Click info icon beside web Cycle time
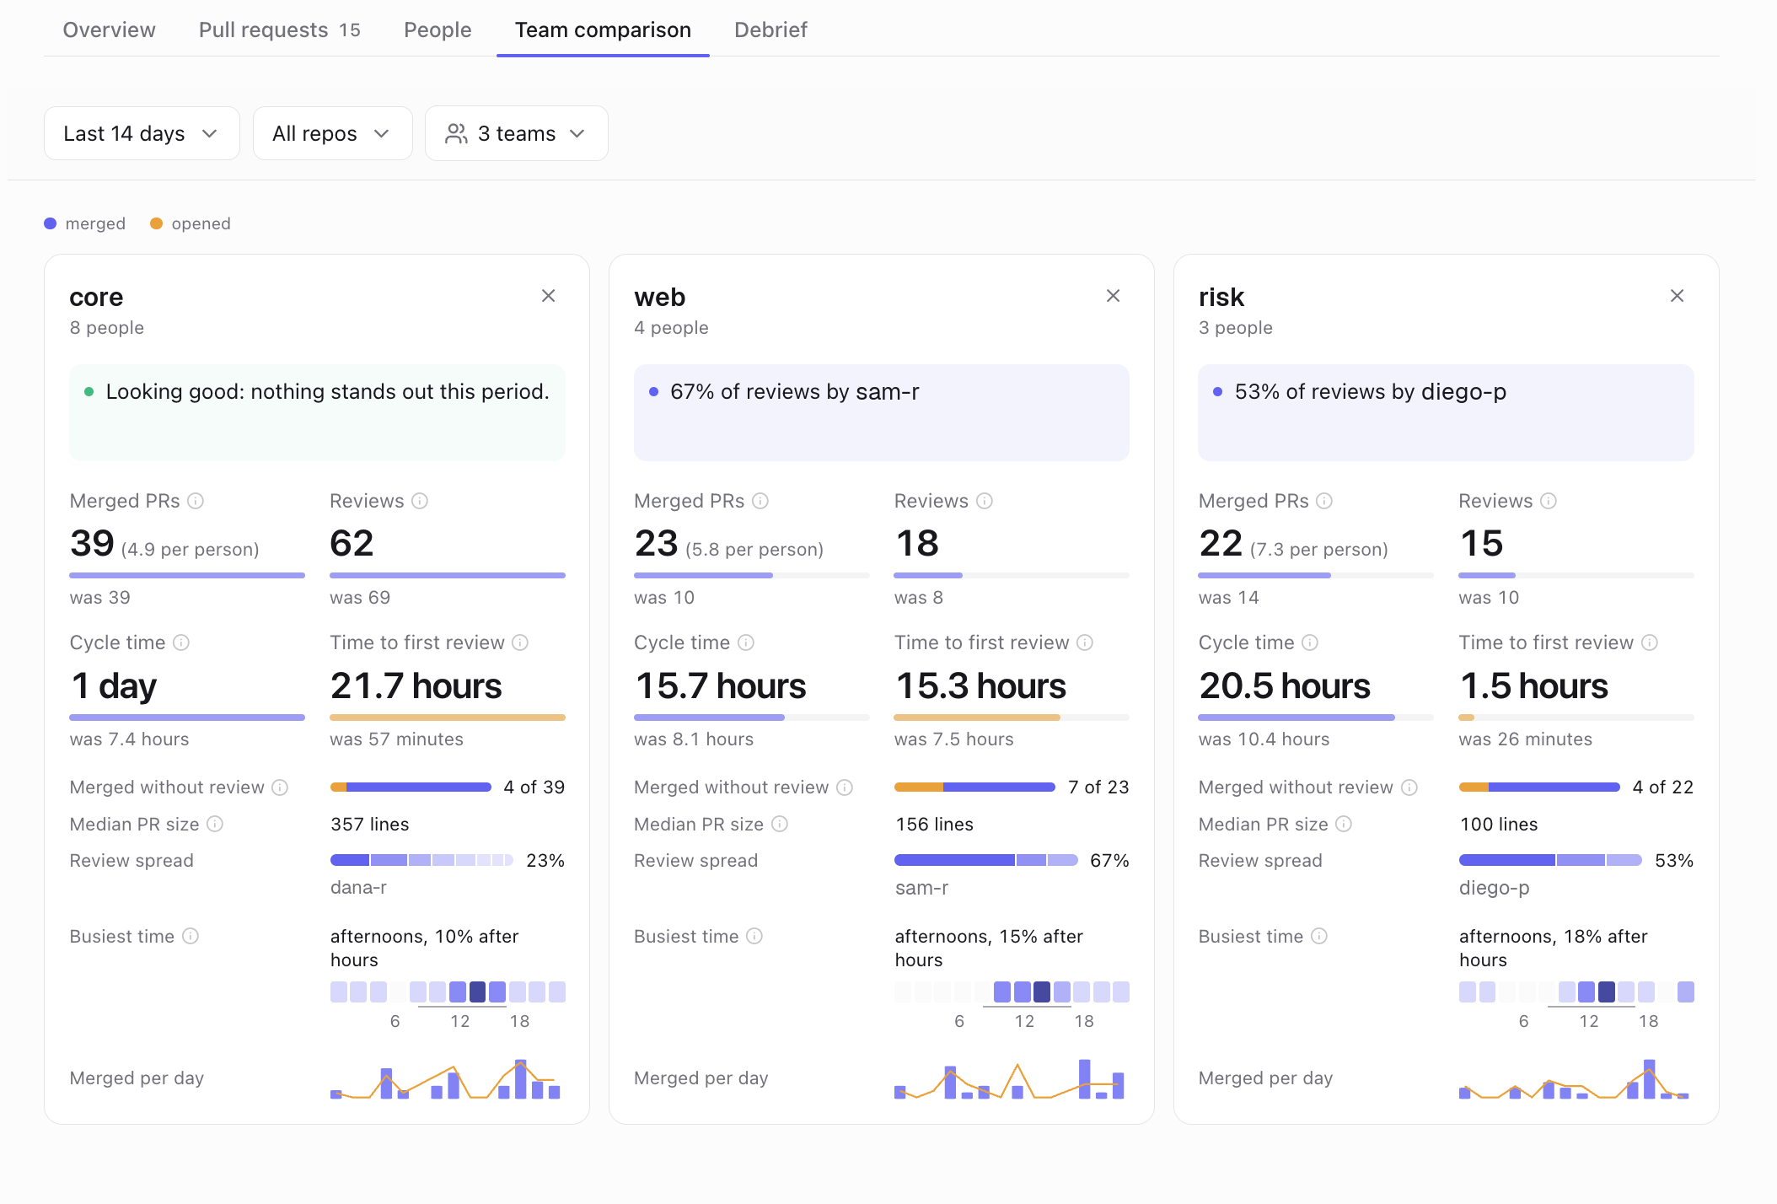1777x1204 pixels. click(x=746, y=642)
